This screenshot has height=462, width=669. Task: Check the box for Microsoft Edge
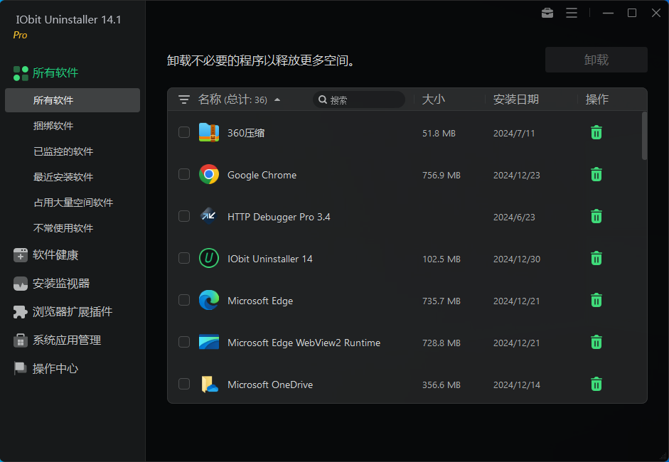click(x=184, y=300)
